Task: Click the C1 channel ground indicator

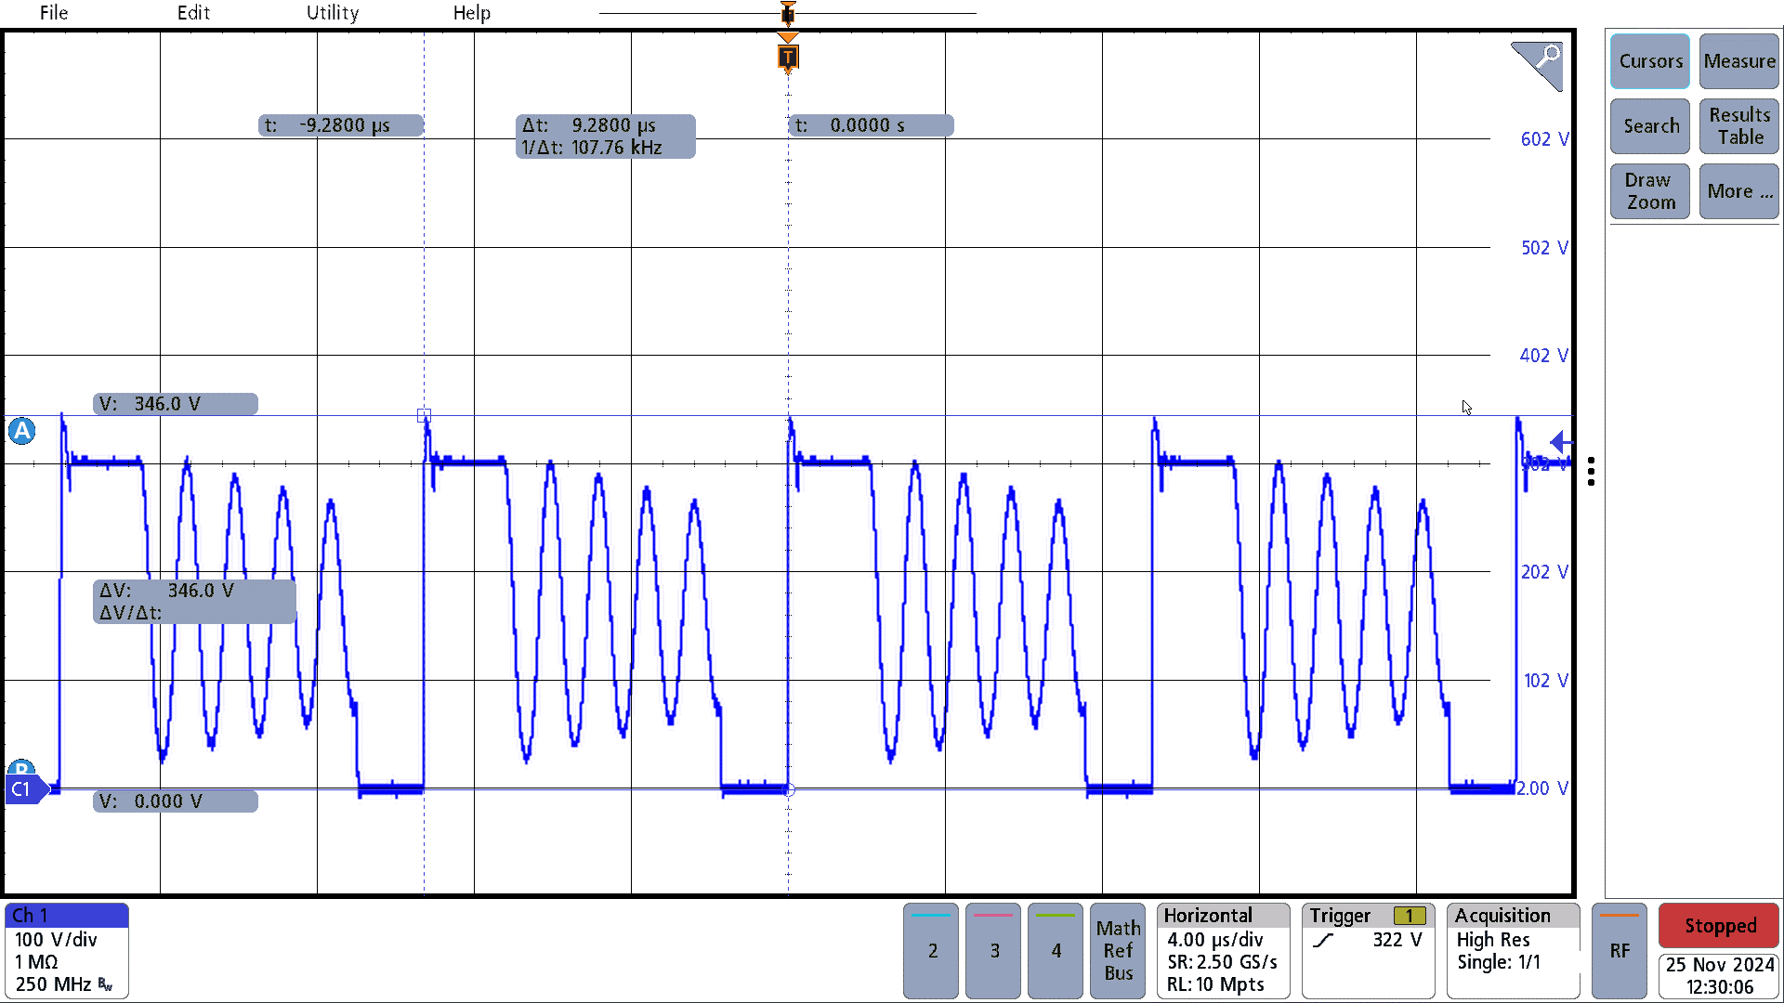Action: tap(25, 789)
